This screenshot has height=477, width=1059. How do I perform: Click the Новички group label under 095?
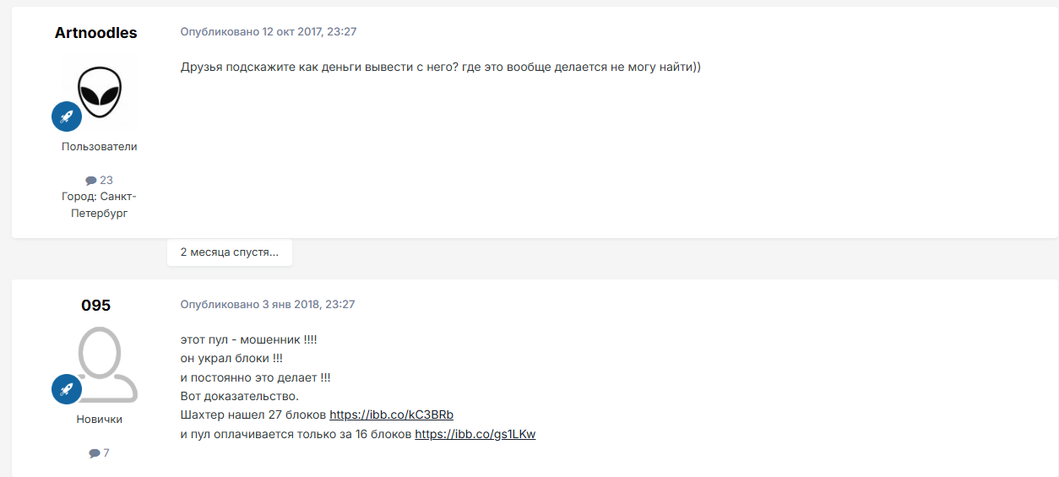point(100,420)
